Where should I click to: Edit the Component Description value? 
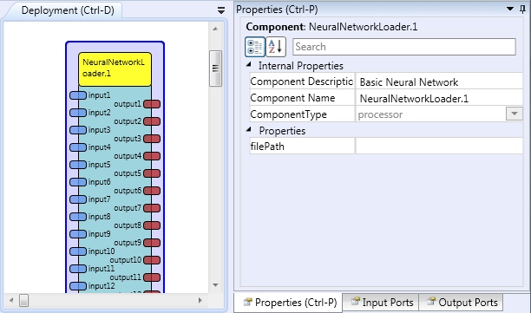tap(439, 82)
